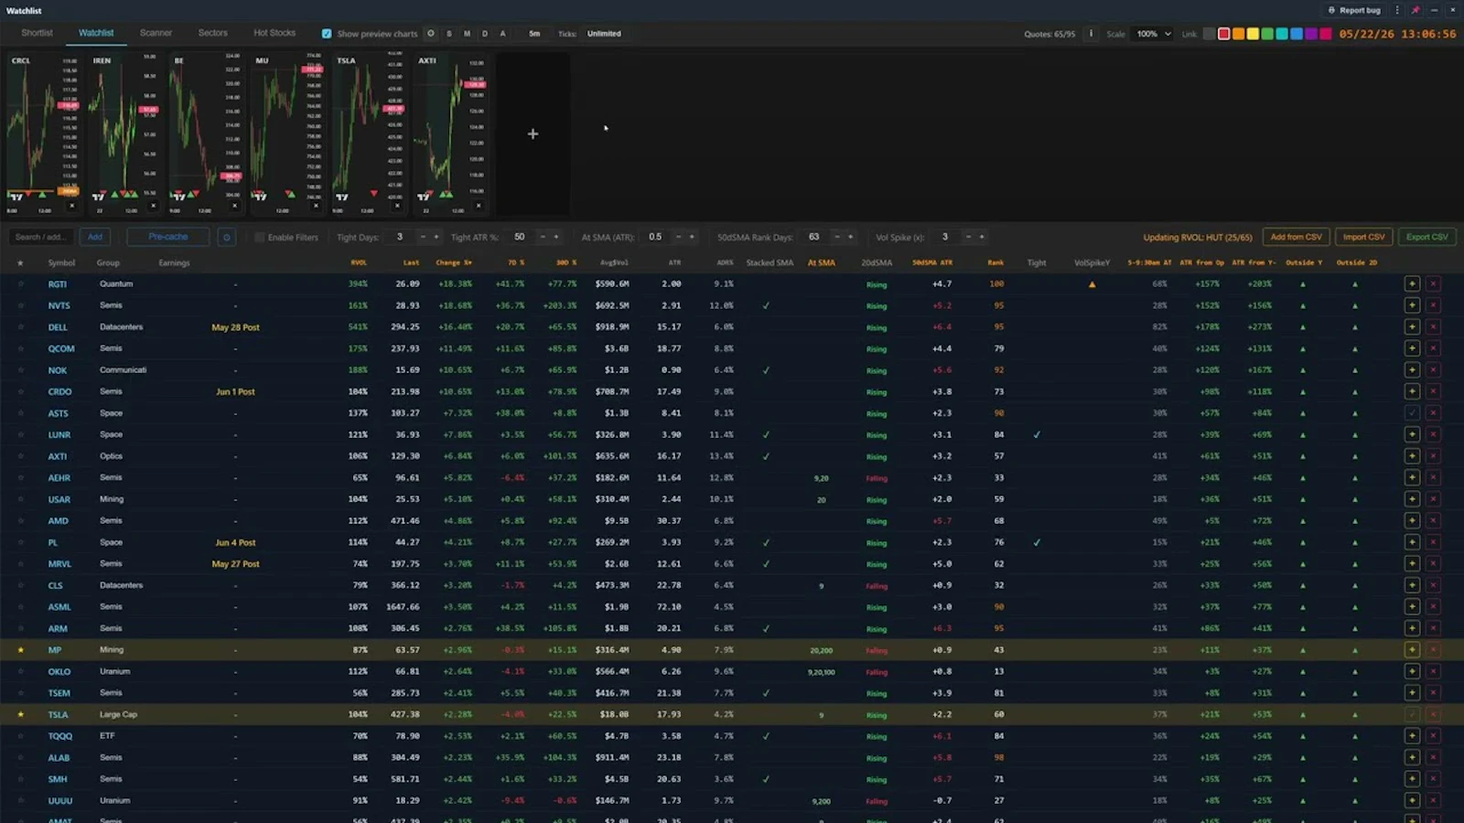
Task: Toggle the S timeframe button
Action: 449,34
